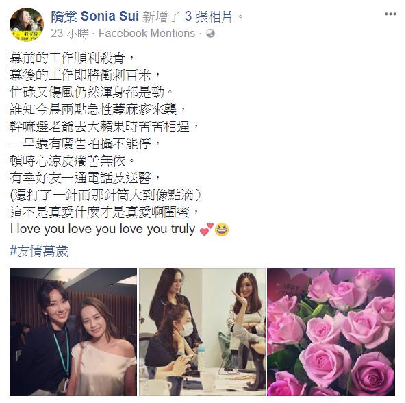Click the 23 小時 timestamp link
406x403 pixels.
coord(69,34)
